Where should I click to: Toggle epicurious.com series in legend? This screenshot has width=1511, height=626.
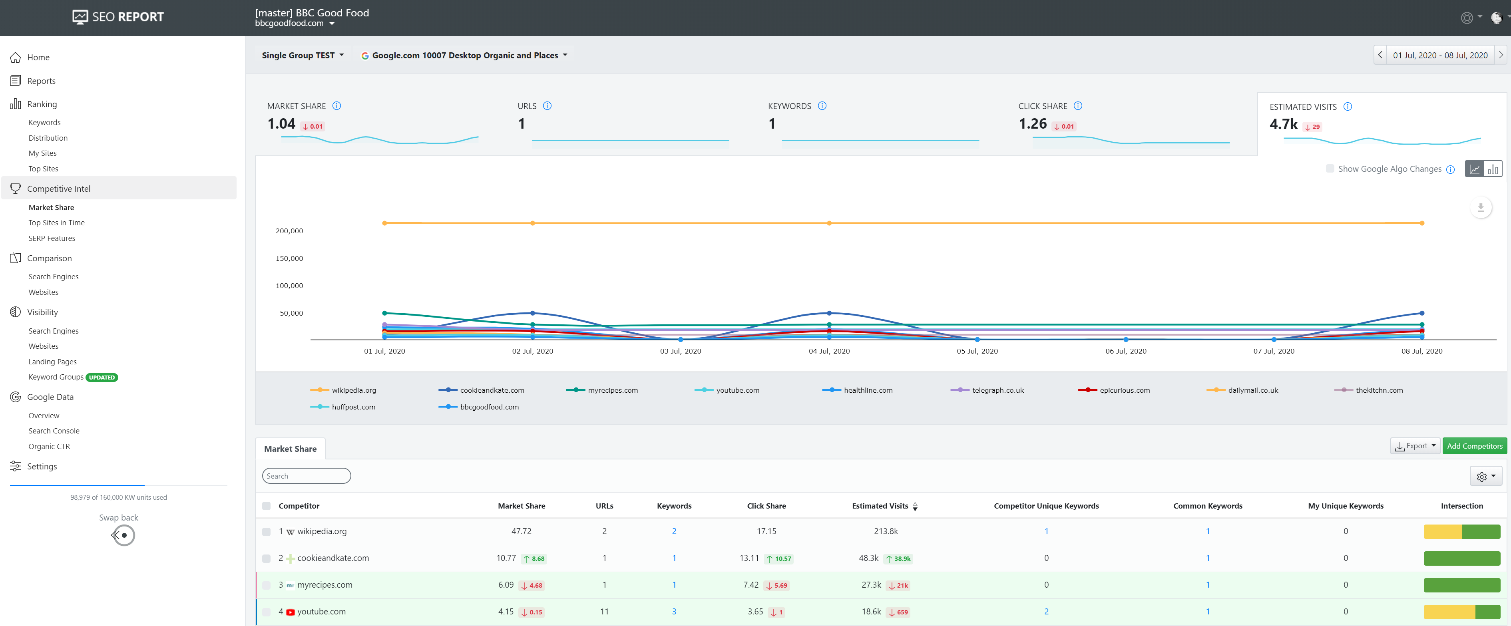[1114, 390]
